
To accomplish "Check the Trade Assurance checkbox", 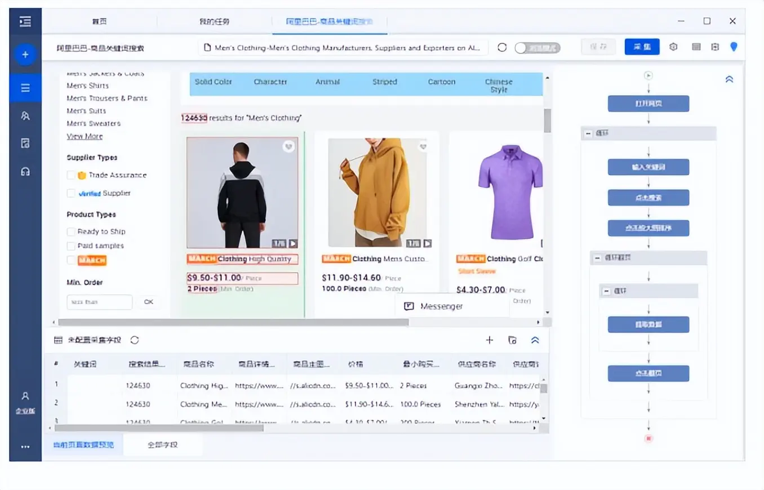I will click(x=71, y=175).
